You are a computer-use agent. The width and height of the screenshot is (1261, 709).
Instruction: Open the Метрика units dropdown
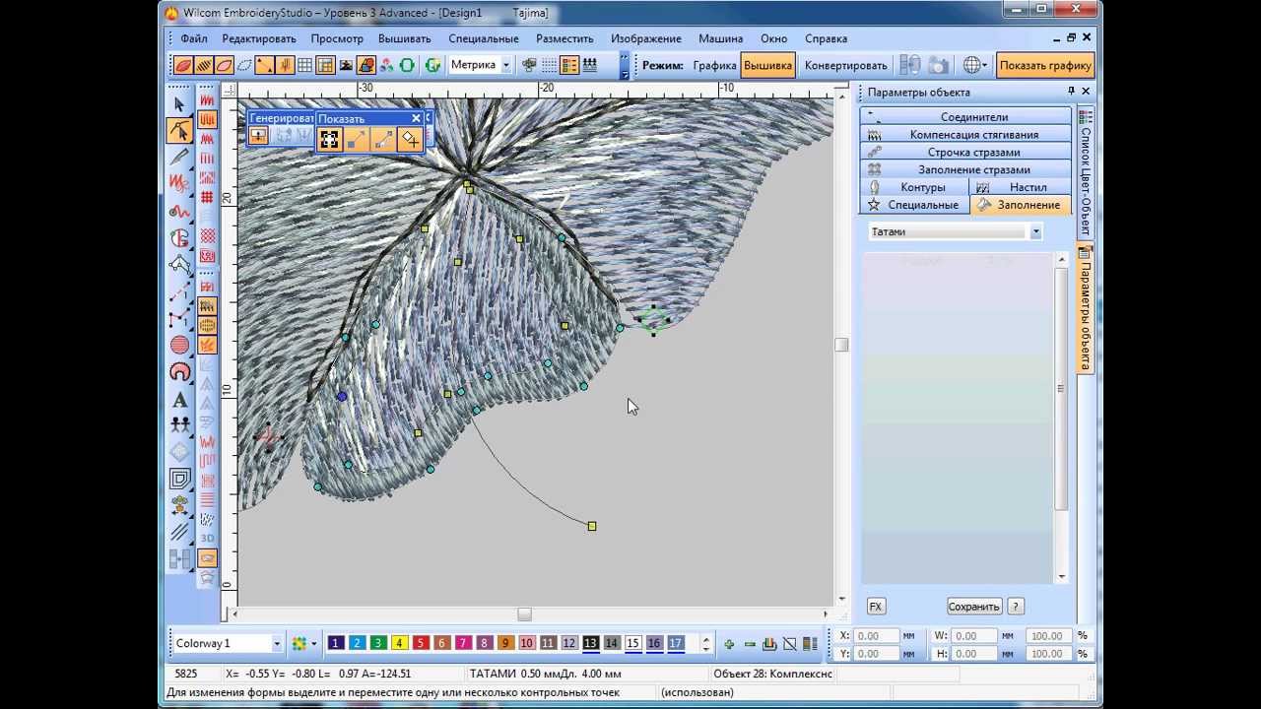pos(506,66)
